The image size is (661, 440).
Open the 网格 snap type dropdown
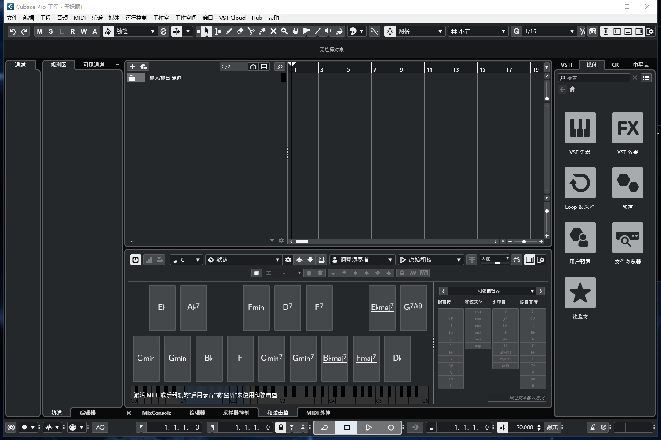pos(420,31)
